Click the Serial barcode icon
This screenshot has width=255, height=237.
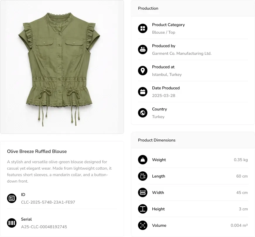click(x=12, y=223)
